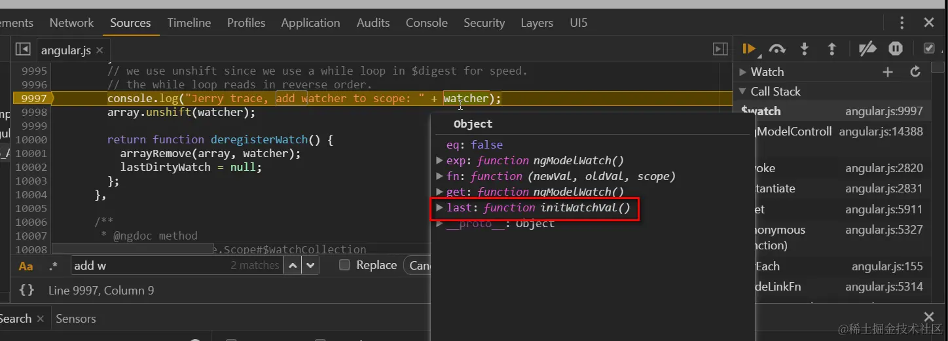948x341 pixels.
Task: Switch to the Console tab
Action: tap(426, 23)
